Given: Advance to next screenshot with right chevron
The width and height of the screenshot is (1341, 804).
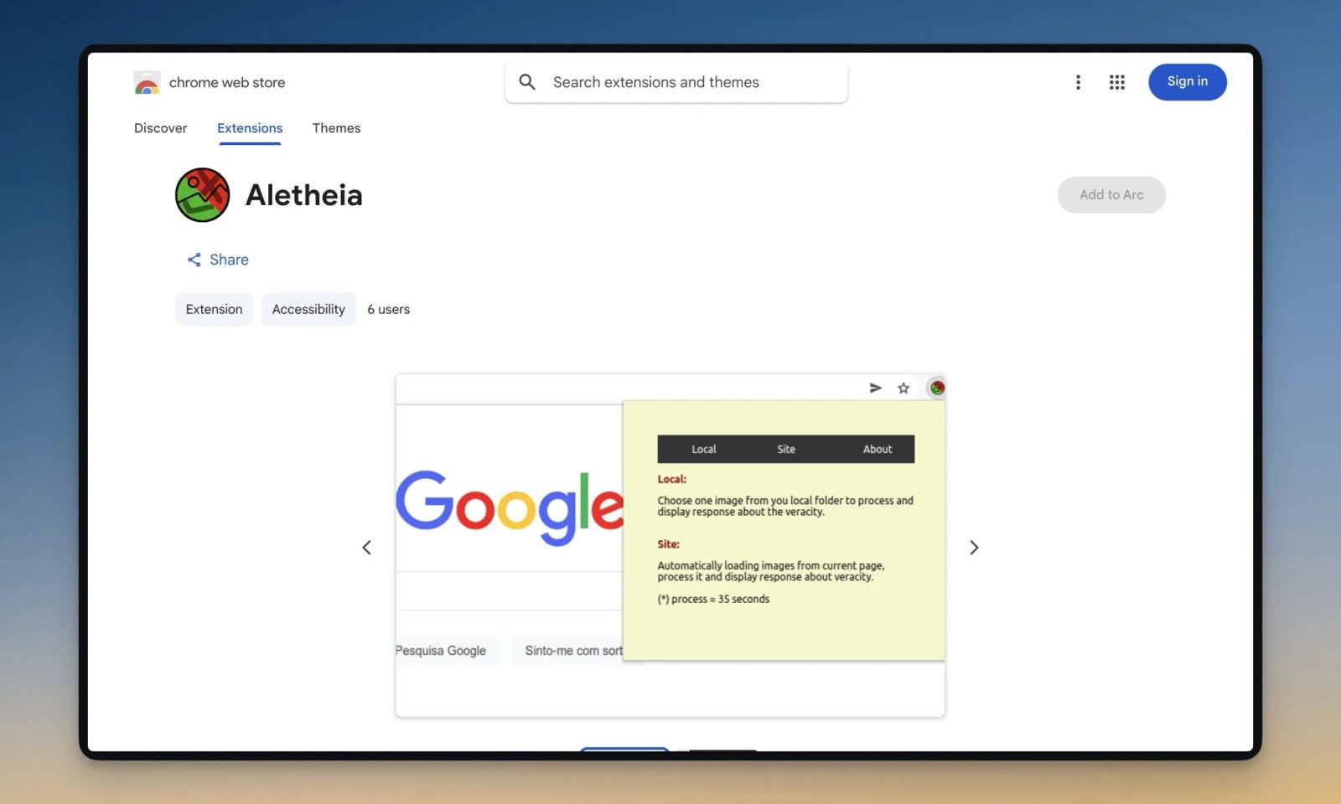Looking at the screenshot, I should [974, 548].
